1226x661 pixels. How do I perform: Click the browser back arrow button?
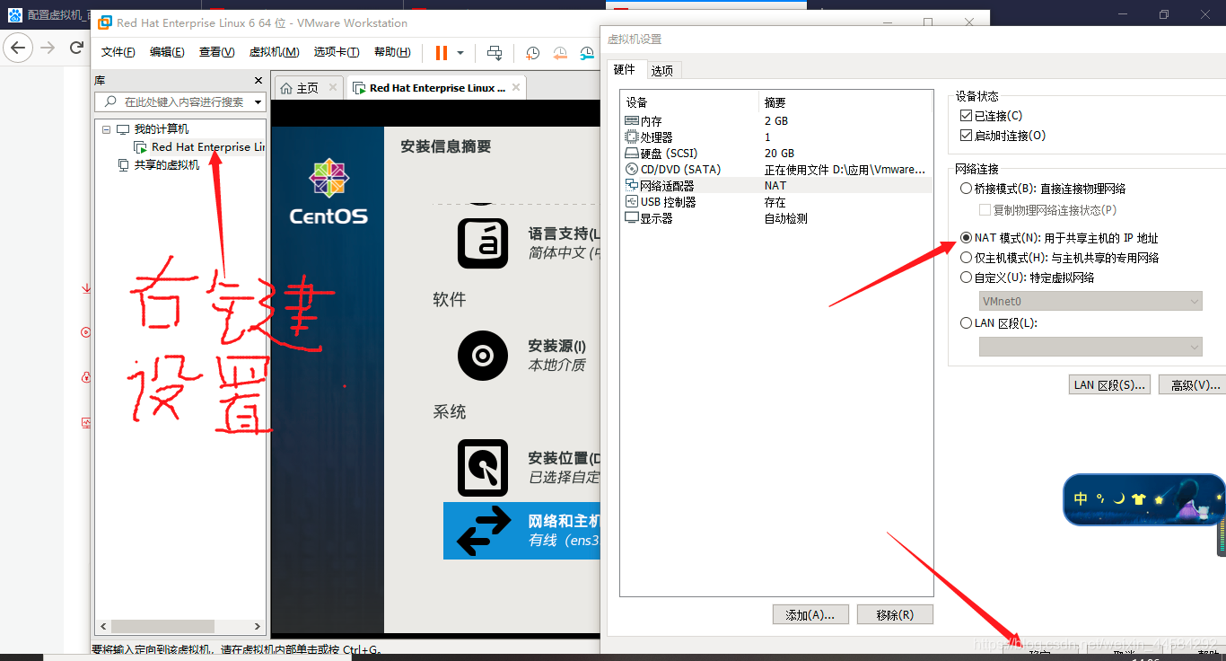20,47
